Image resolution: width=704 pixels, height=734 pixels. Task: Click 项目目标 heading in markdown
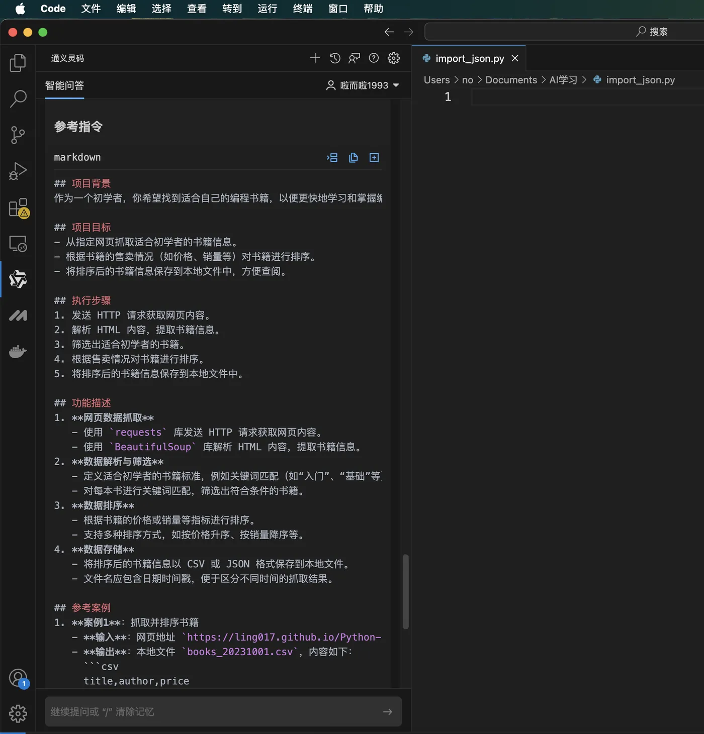(91, 228)
